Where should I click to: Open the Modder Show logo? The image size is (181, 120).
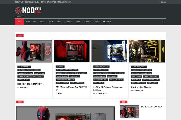(x=28, y=10)
